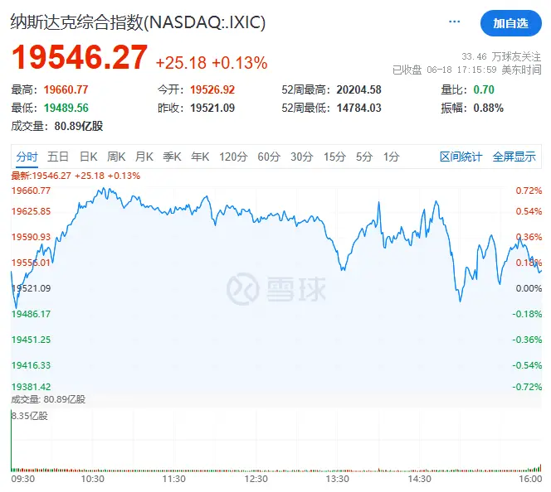Image resolution: width=551 pixels, height=492 pixels.
Task: Click the 0.72% right axis label
Action: 529,191
